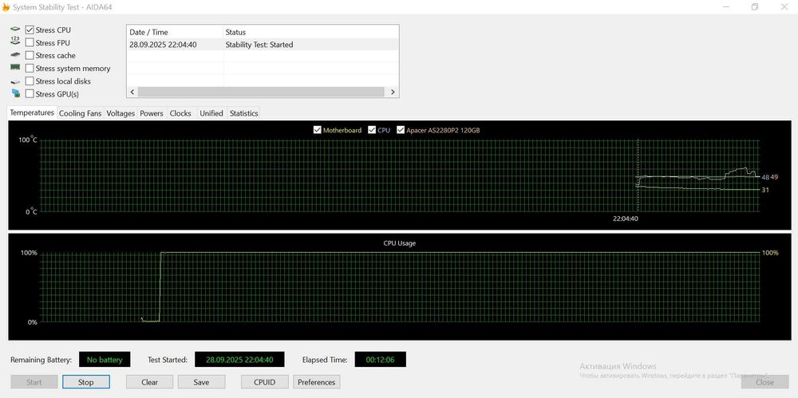This screenshot has height=398, width=798.
Task: Open the Powers tab
Action: coord(152,113)
